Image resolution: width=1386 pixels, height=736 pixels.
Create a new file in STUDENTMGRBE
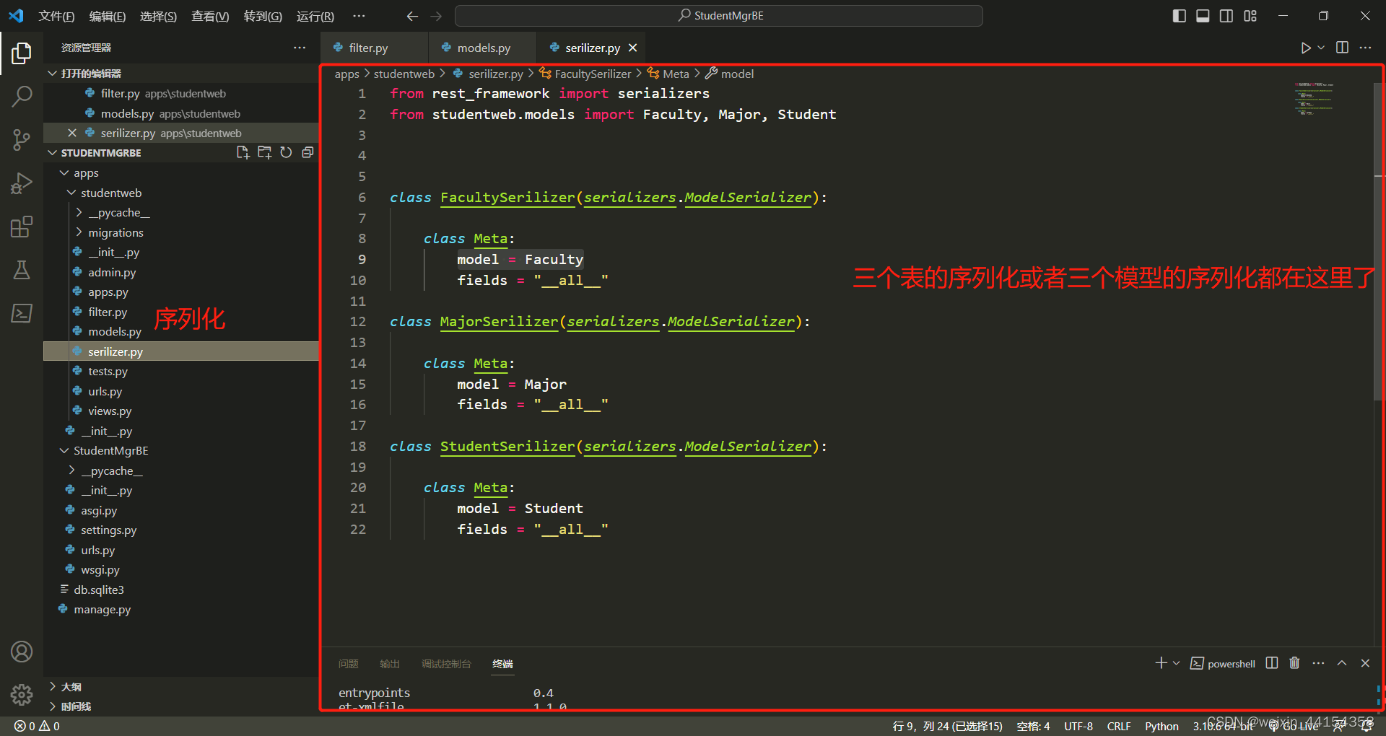point(243,152)
